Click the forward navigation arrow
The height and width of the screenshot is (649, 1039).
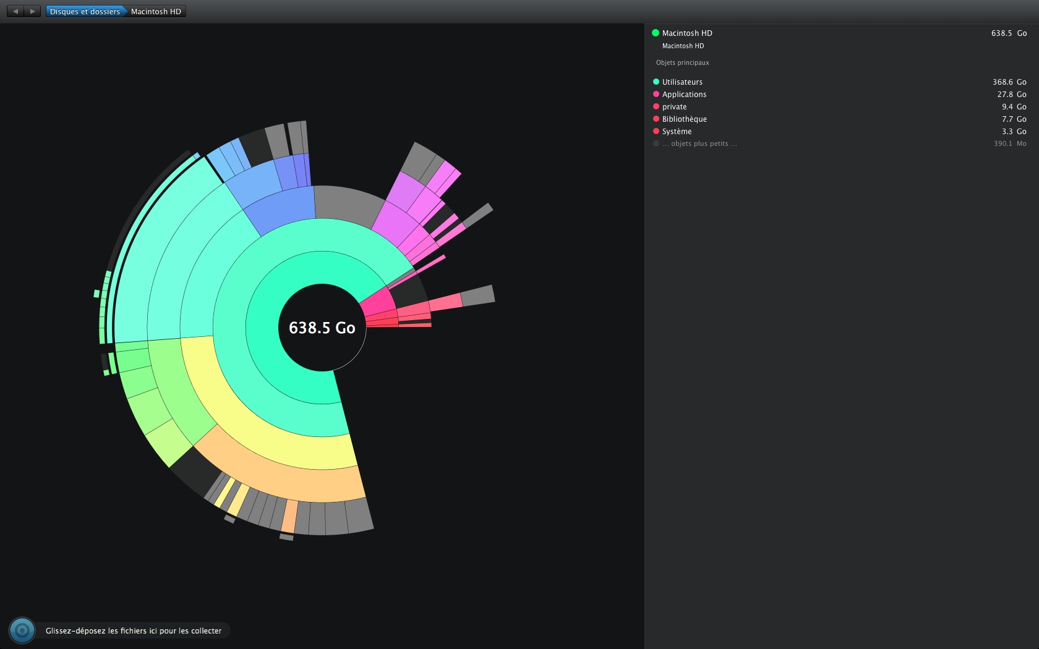[x=33, y=11]
